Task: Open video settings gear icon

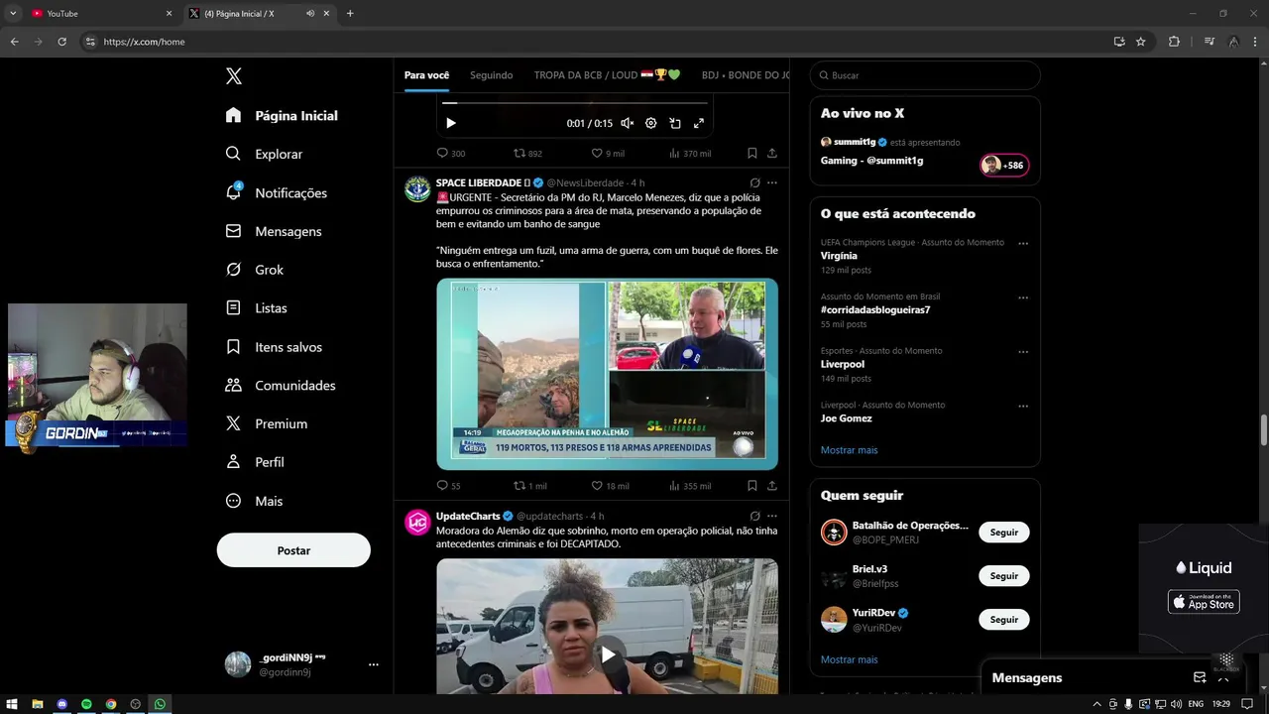Action: pos(651,123)
